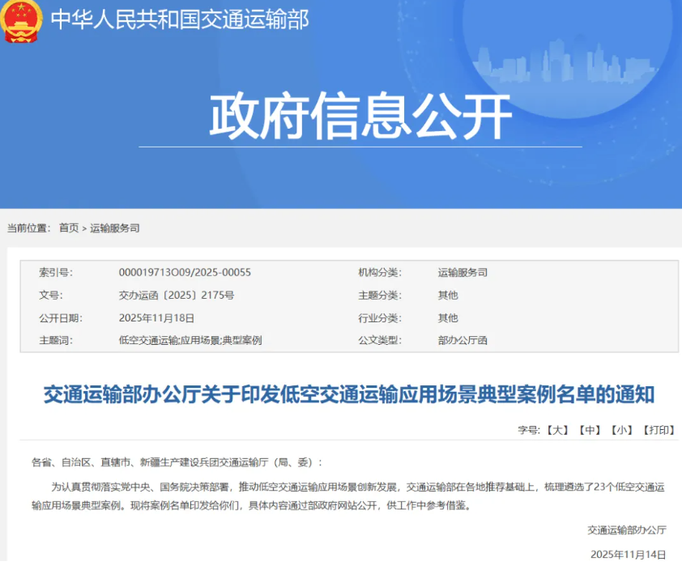Open 运输服务司 in the breadcrumb path

click(x=114, y=228)
